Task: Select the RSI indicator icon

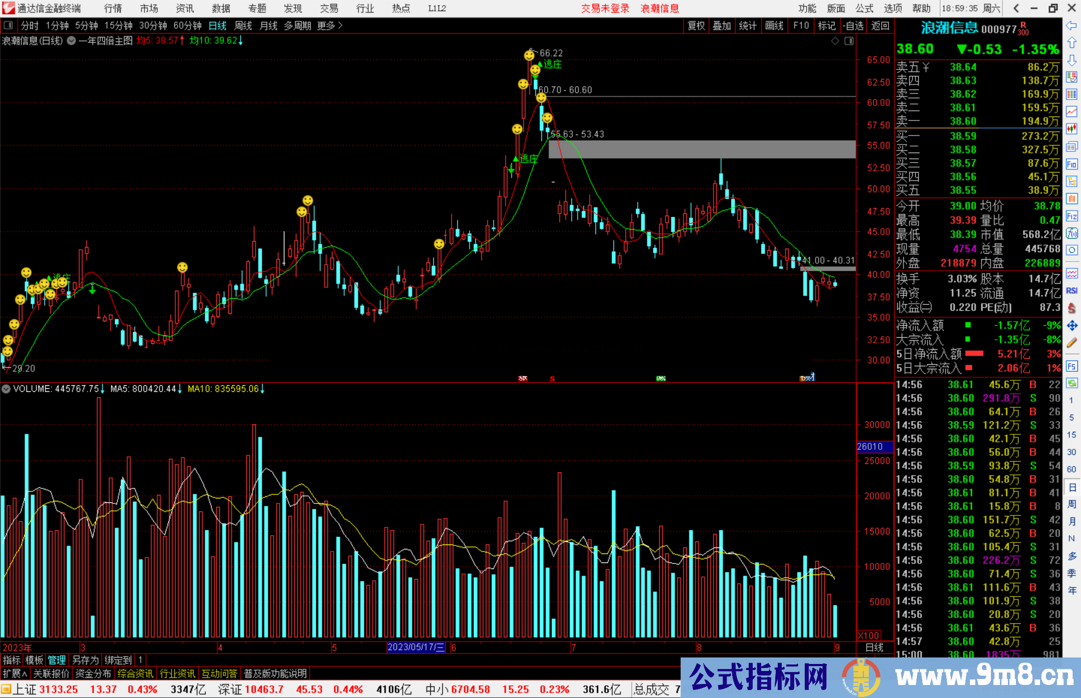Action: coord(1071,291)
